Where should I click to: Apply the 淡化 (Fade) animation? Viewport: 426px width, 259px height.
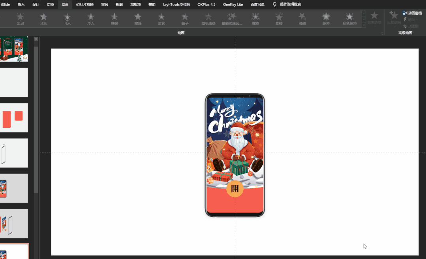click(x=44, y=19)
